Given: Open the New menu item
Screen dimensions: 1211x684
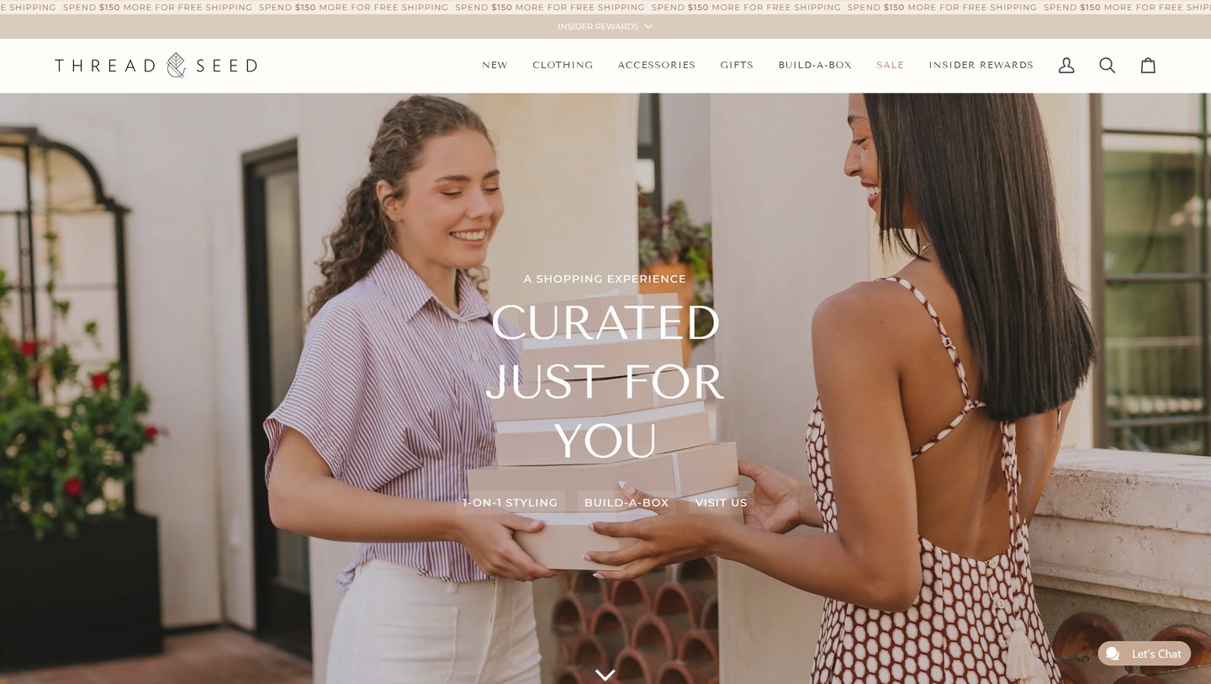Looking at the screenshot, I should (494, 65).
